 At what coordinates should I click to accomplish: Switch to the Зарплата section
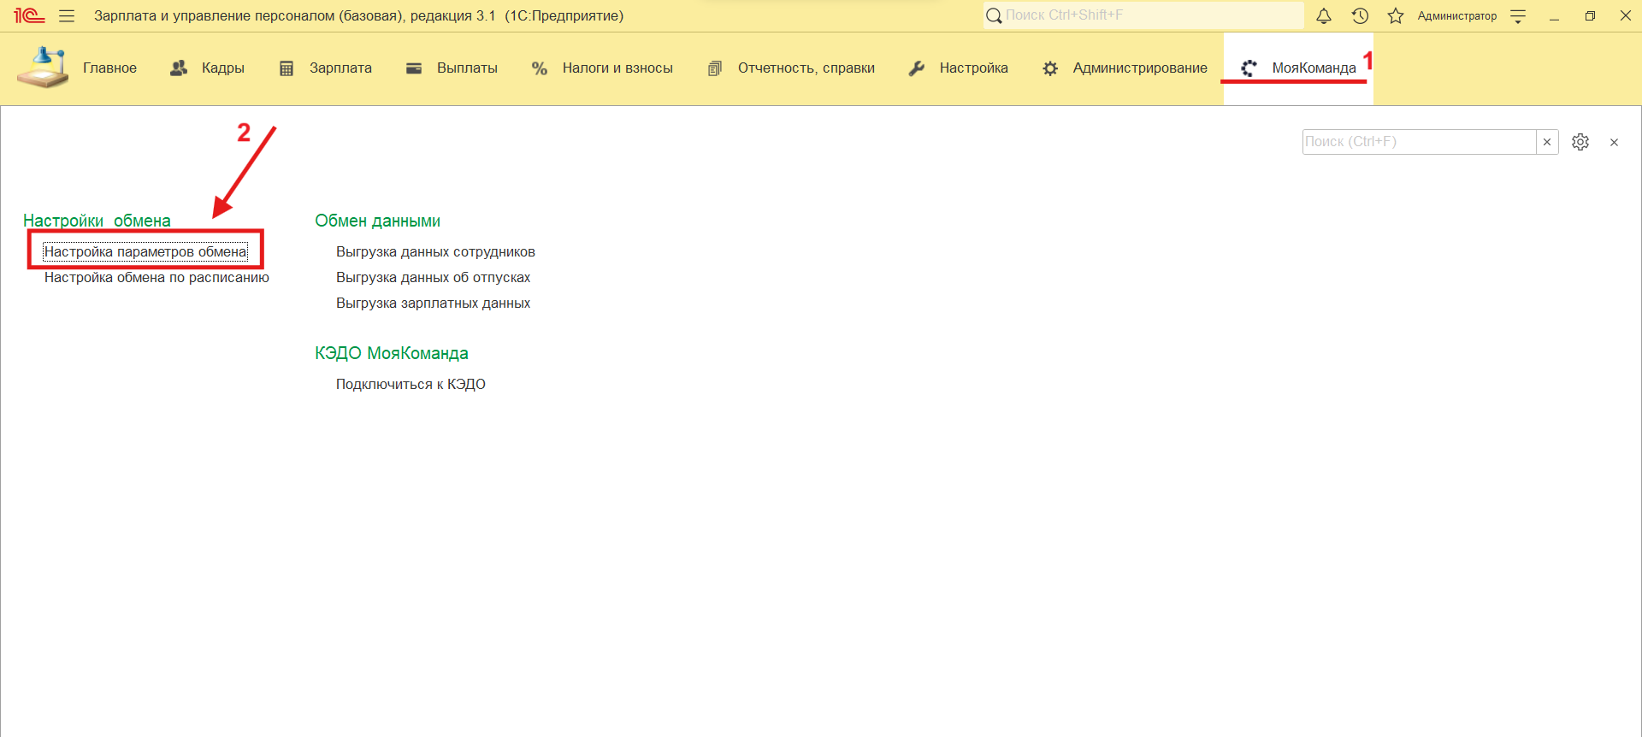325,68
